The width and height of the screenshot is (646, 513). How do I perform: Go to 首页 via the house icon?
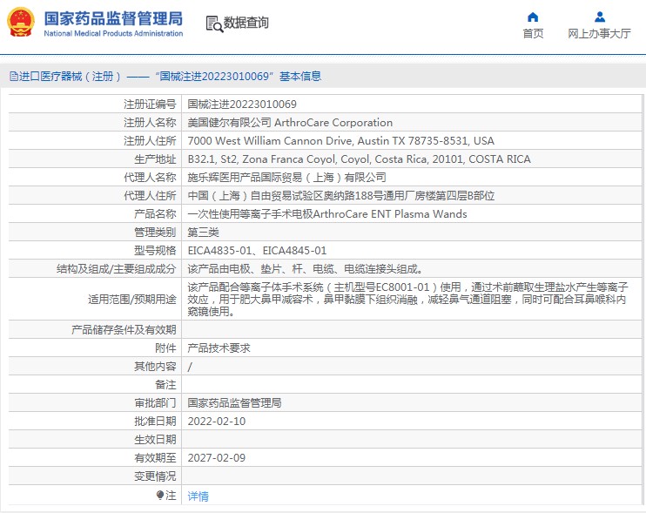(533, 17)
